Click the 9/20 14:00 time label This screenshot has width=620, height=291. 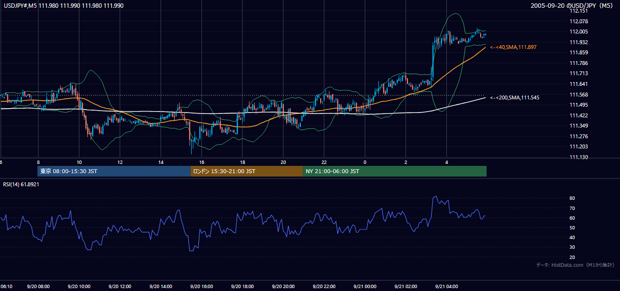(x=161, y=287)
